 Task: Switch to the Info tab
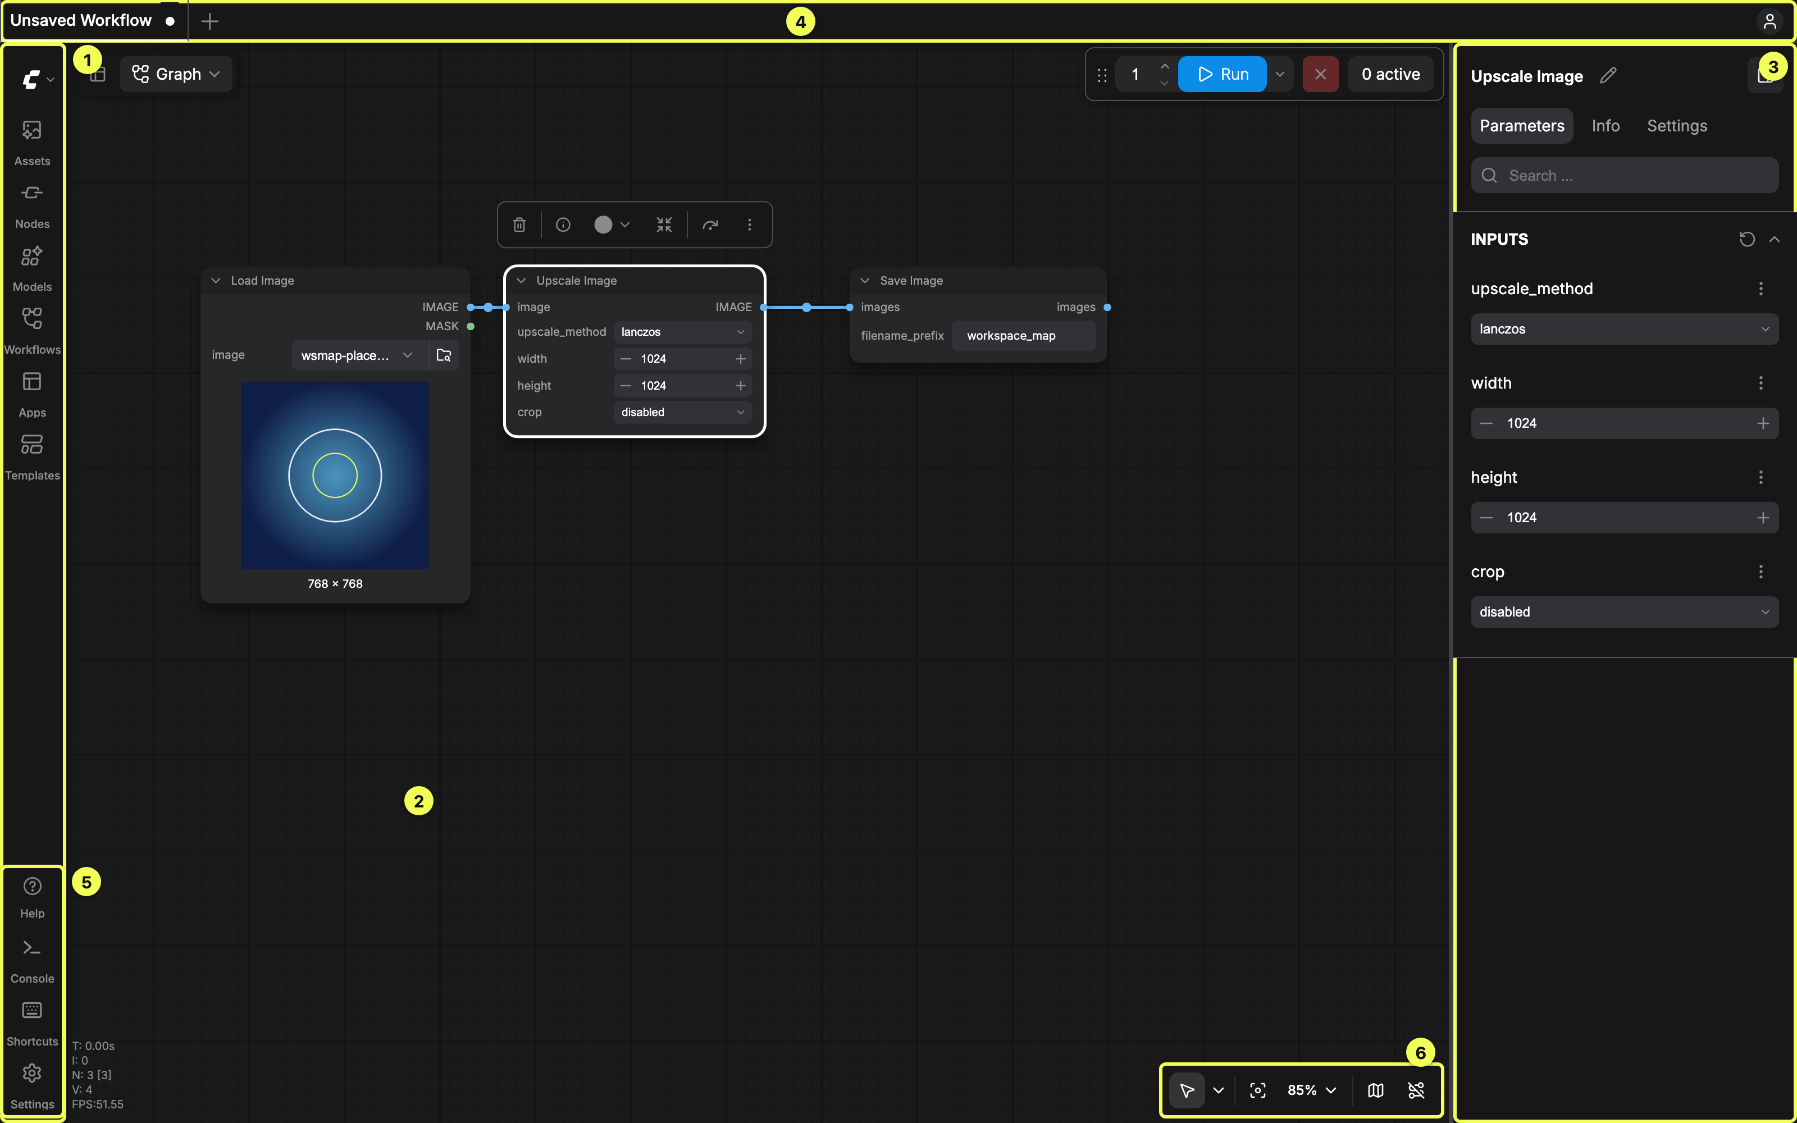pos(1606,126)
